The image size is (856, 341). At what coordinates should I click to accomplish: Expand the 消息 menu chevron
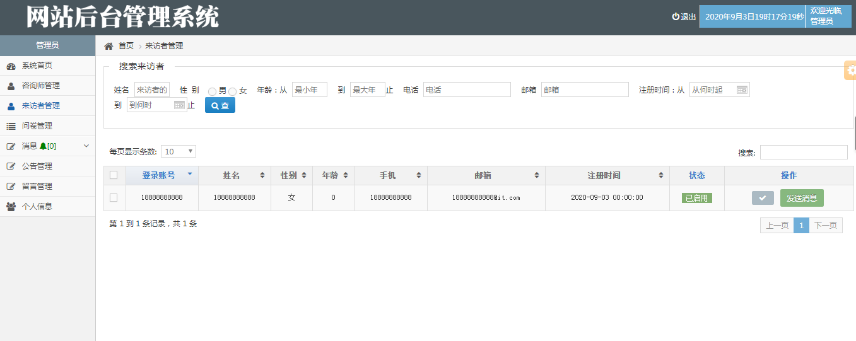point(87,146)
